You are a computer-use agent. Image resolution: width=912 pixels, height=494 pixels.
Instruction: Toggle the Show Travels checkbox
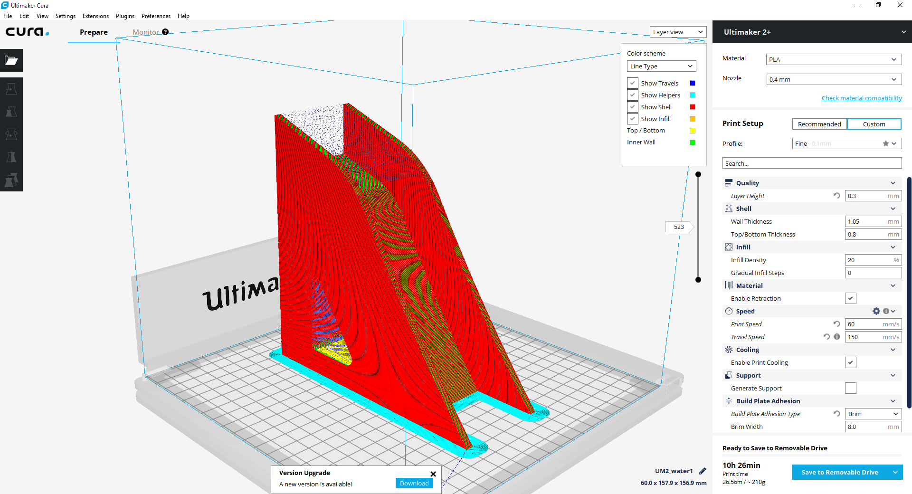[632, 83]
